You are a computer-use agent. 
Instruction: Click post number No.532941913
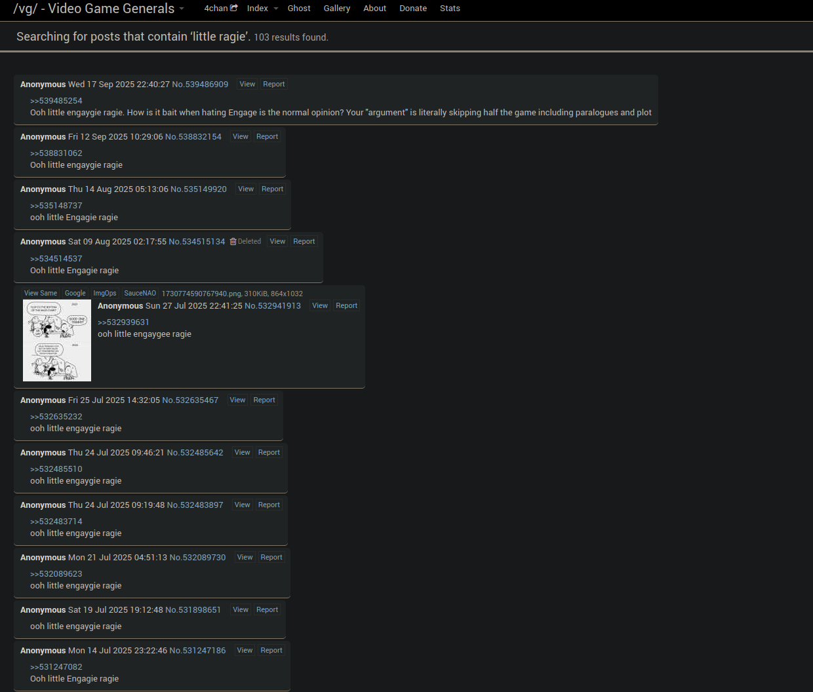(273, 306)
